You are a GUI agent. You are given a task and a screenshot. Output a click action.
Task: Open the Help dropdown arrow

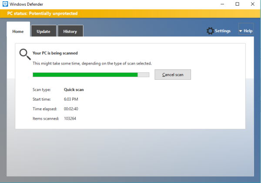pyautogui.click(x=241, y=31)
